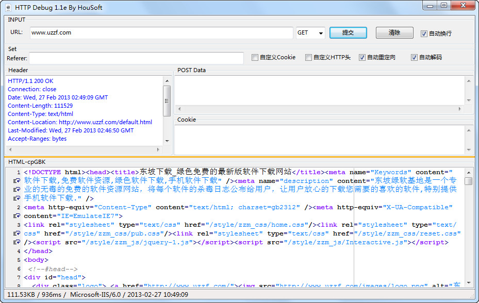
Task: Click the <!--#head--> comment on line 6
Action: tap(53, 269)
